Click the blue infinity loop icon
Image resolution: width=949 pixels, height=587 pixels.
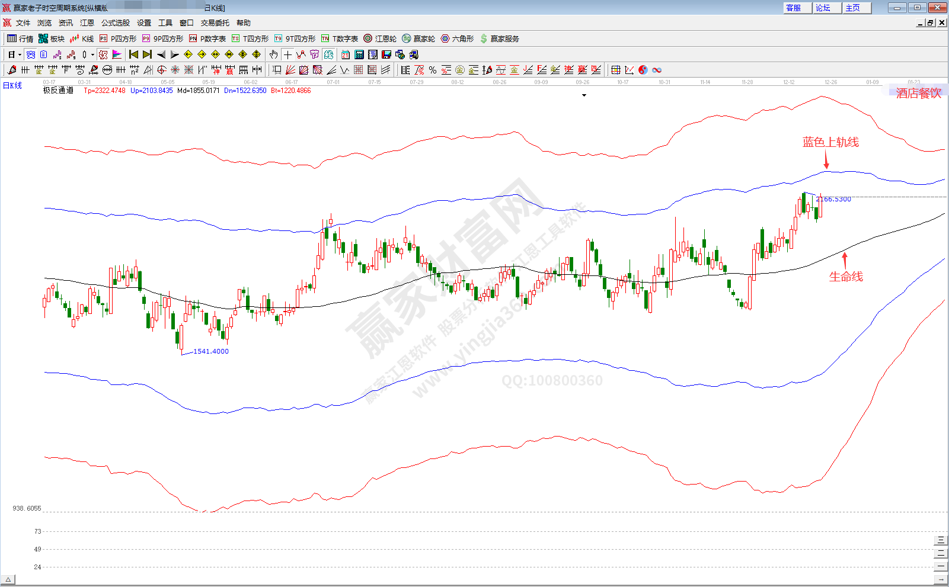657,70
